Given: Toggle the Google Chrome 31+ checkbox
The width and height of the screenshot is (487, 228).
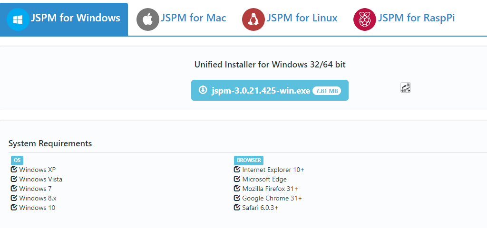Looking at the screenshot, I should (x=237, y=198).
